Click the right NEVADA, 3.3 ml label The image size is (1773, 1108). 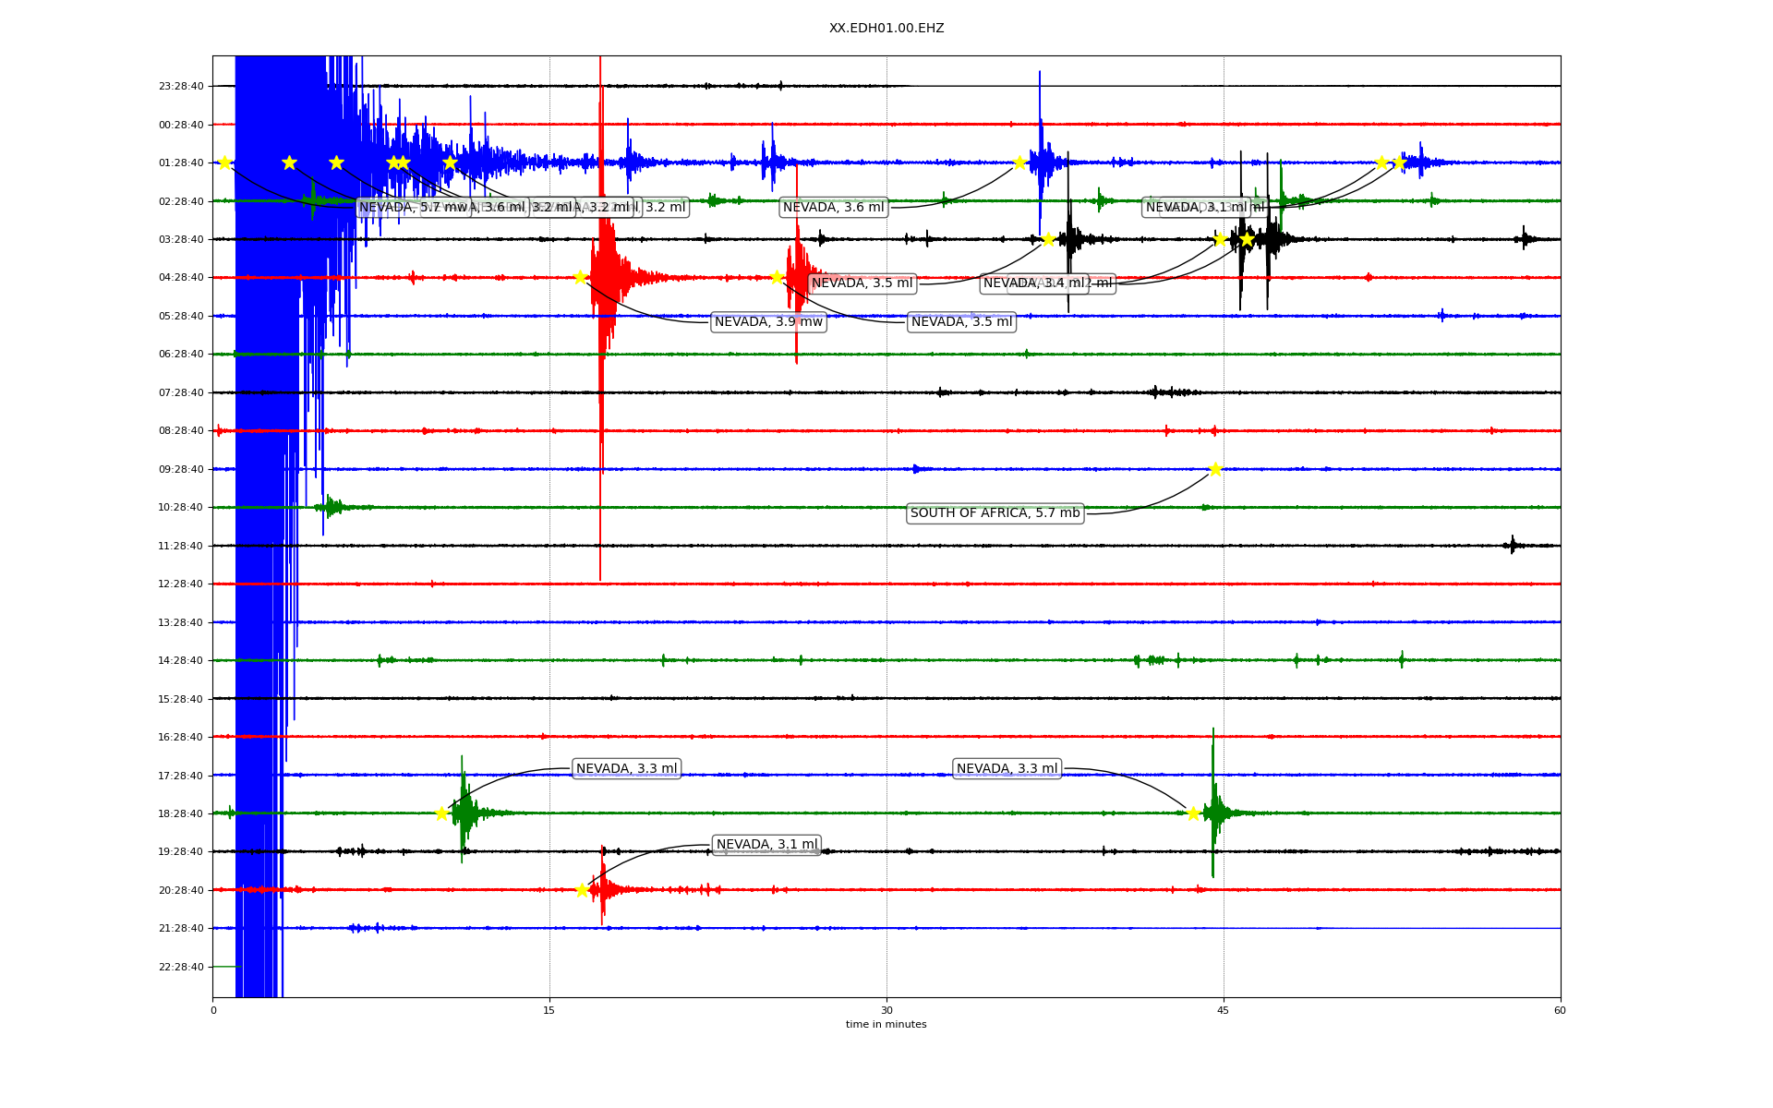[1007, 769]
